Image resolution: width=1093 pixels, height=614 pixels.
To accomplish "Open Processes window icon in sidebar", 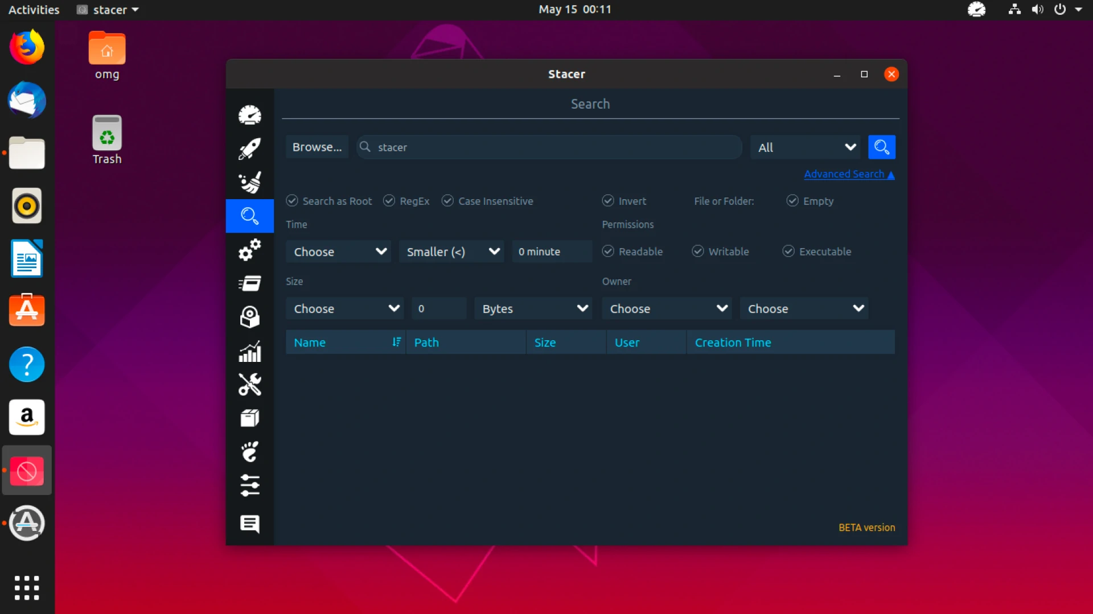I will coord(249,283).
